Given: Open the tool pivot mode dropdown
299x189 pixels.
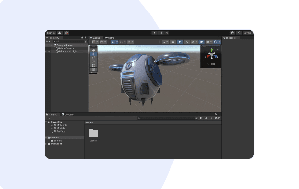Looking at the screenshot, I should click(x=95, y=42).
